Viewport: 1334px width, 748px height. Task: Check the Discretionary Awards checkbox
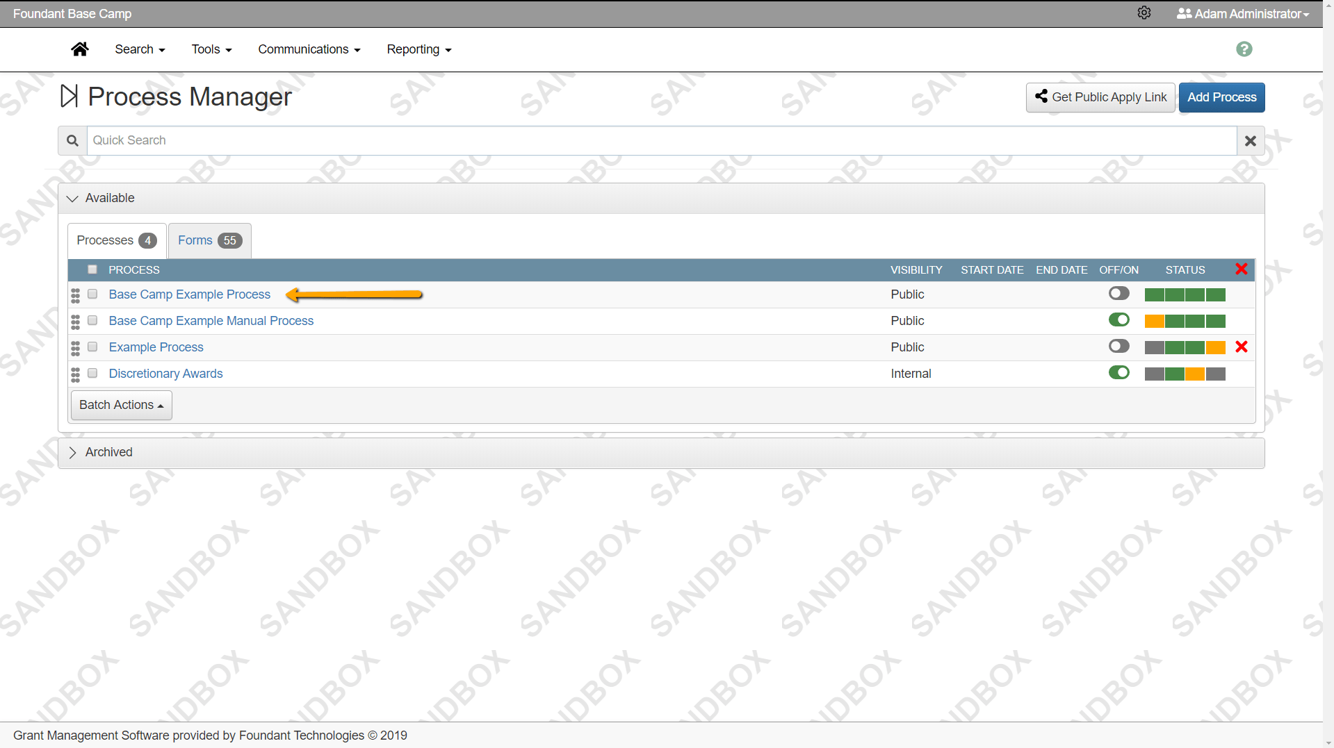(x=92, y=374)
